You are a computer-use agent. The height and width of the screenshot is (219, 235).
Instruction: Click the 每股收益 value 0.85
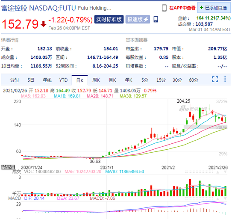[x=164, y=57]
